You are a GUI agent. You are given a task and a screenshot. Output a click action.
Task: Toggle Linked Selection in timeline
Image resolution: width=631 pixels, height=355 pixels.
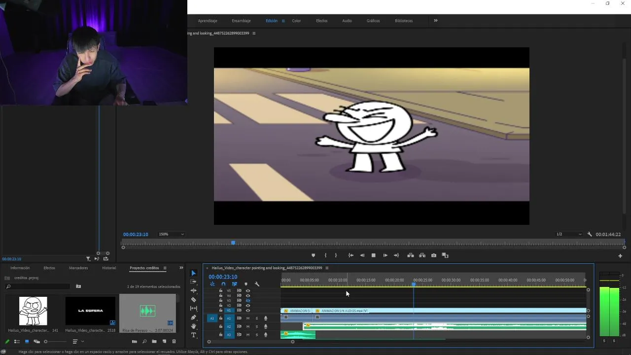click(x=235, y=284)
